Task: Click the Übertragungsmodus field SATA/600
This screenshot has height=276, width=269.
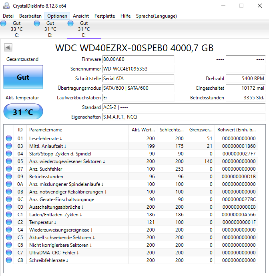Action: click(x=138, y=88)
